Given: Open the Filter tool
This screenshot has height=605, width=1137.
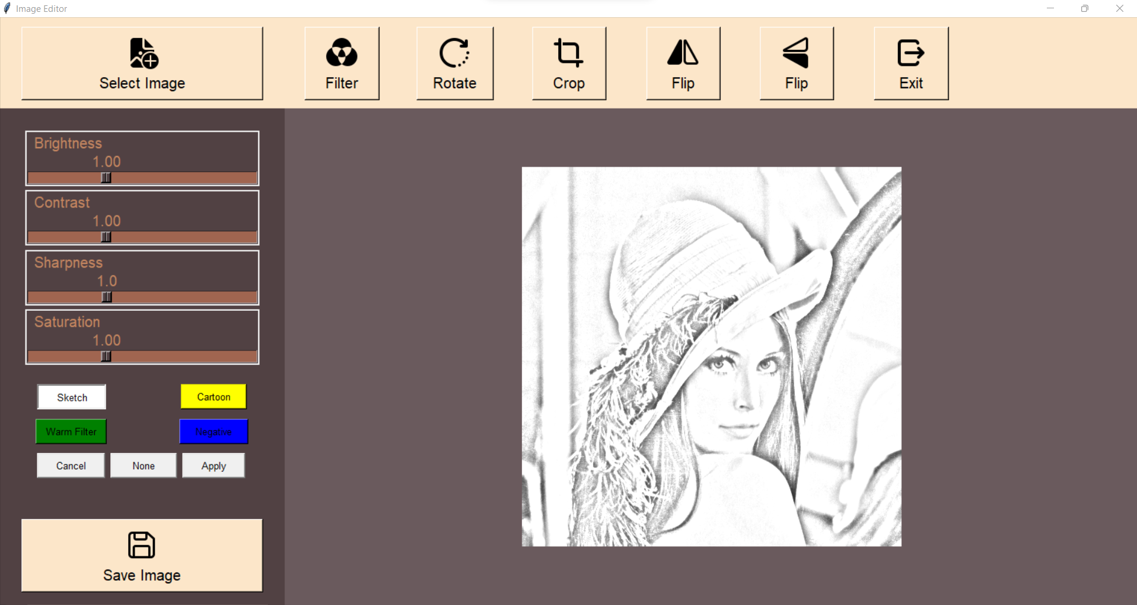Looking at the screenshot, I should point(341,62).
